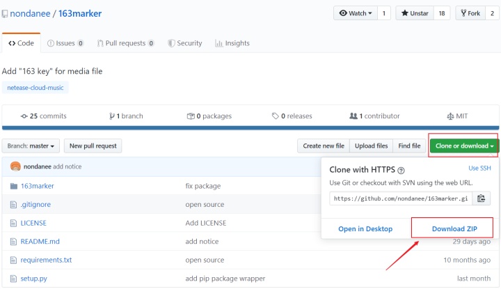
Task: Start a New pull request
Action: click(93, 146)
